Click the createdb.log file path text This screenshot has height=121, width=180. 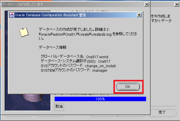tap(75, 34)
